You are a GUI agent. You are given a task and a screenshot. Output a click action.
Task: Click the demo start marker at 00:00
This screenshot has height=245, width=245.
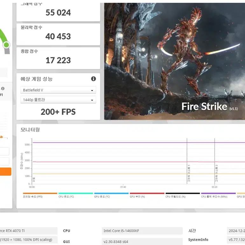(32, 161)
